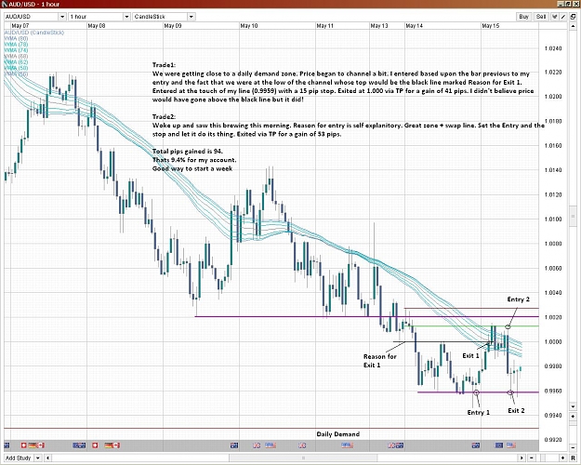Zoom out chart with the bottom minus button
This screenshot has width=581, height=465.
point(532,458)
